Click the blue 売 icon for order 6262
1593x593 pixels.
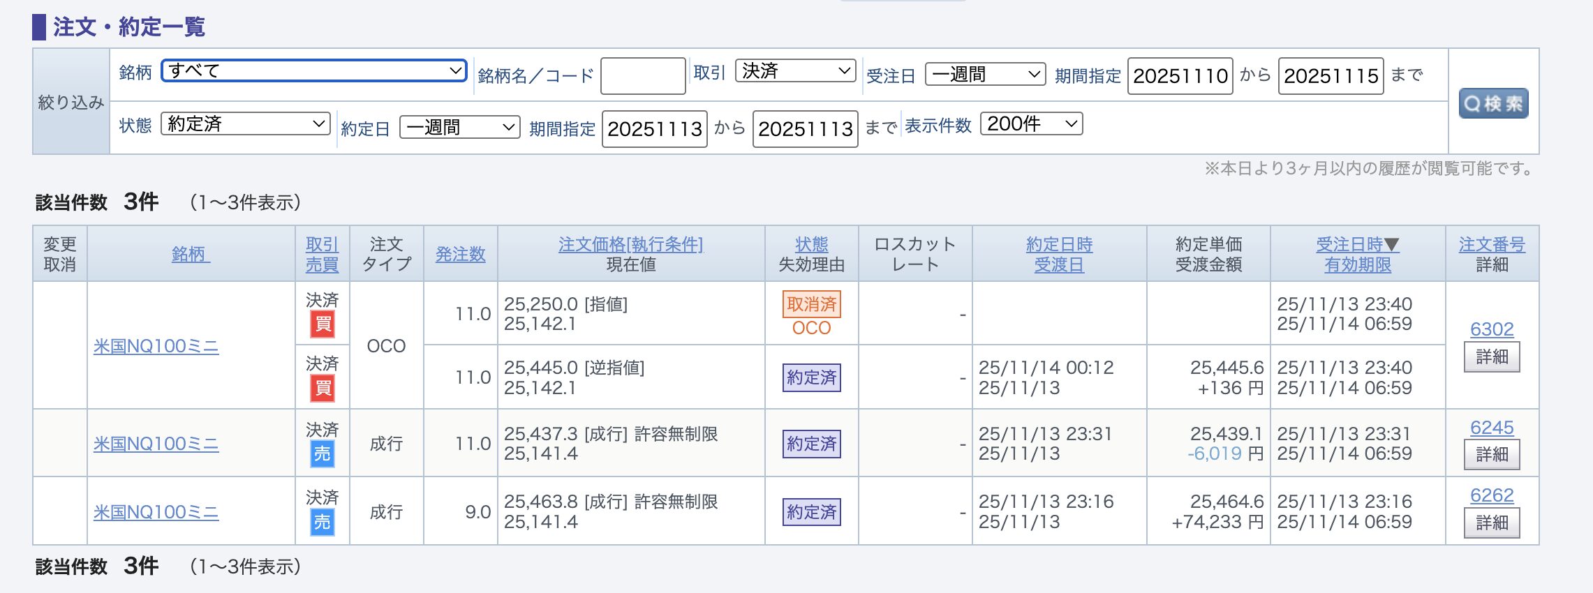322,523
